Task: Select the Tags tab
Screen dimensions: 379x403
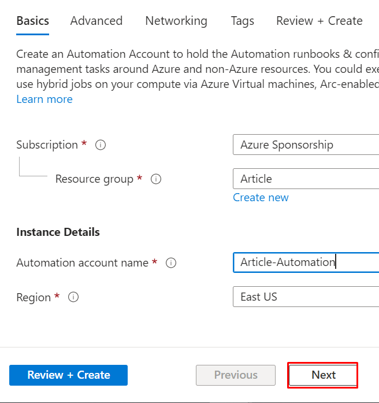Action: pos(243,21)
